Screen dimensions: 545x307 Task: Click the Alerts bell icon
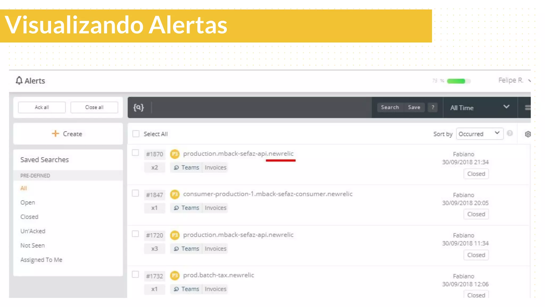[19, 80]
